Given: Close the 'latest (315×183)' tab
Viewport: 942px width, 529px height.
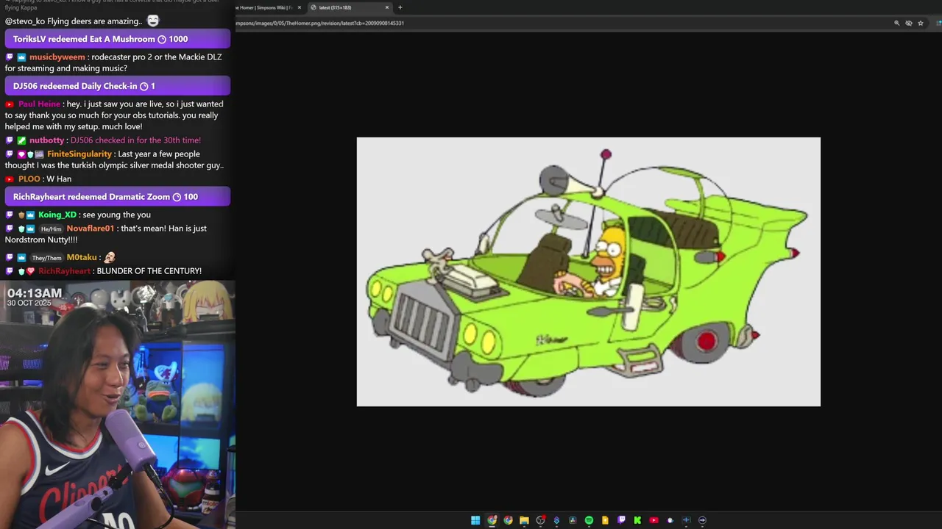Looking at the screenshot, I should [387, 7].
